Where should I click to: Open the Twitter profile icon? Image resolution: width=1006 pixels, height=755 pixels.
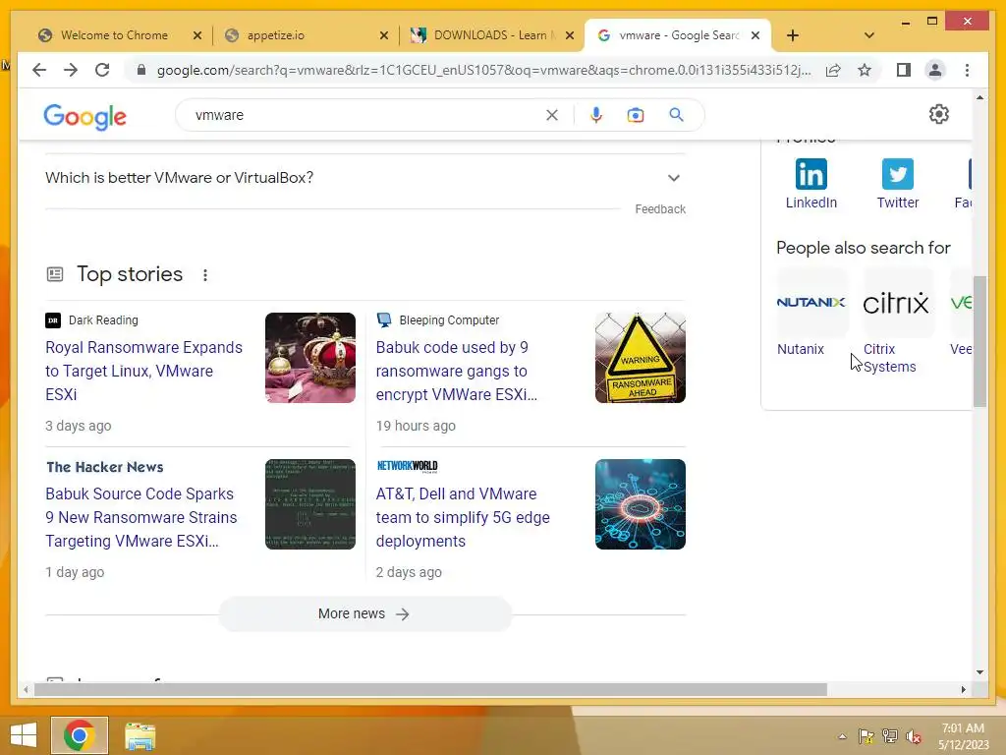pyautogui.click(x=898, y=174)
